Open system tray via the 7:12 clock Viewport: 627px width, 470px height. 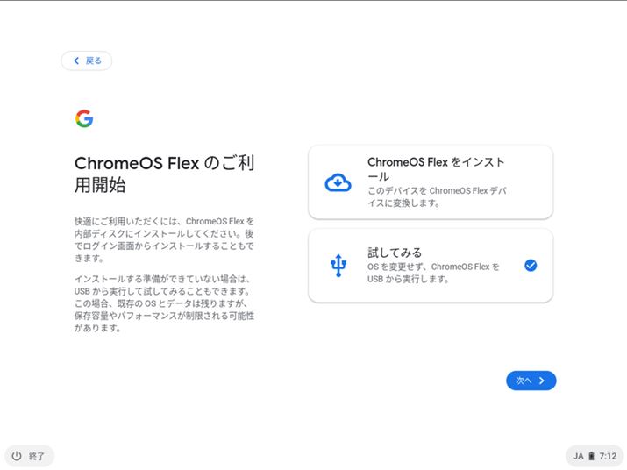[609, 456]
